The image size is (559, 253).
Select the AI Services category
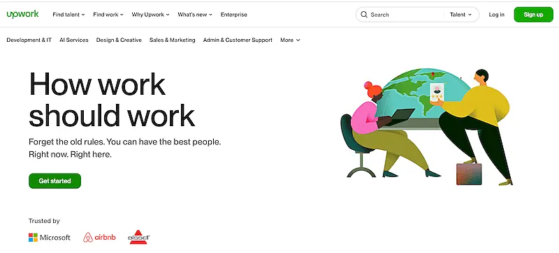point(74,40)
